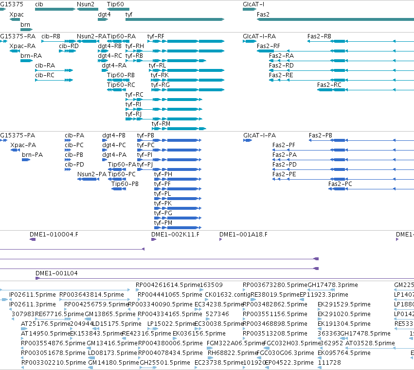
Task: Click the Fas2-RA transcript label
Action: coord(282,56)
